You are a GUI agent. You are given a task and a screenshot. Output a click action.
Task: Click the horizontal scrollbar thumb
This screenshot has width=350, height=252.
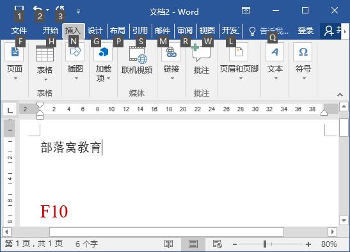166,232
